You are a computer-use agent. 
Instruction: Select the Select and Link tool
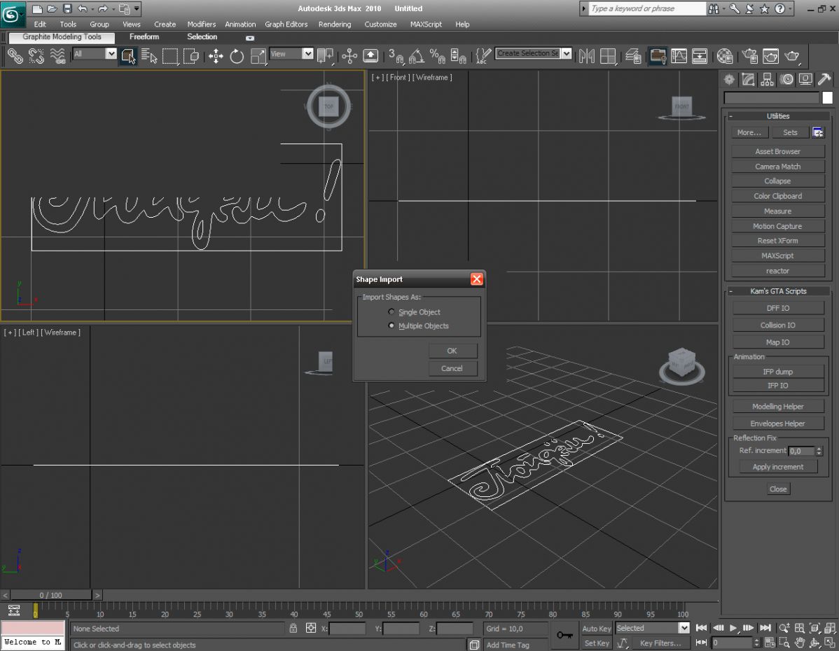coord(15,55)
